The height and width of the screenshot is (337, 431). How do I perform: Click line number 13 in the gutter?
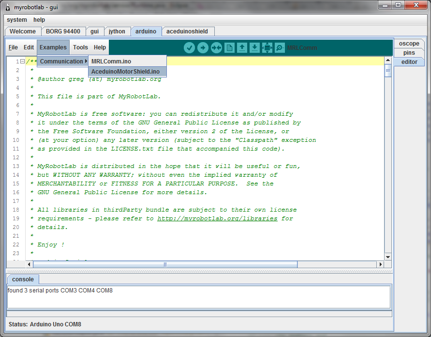[x=16, y=166]
